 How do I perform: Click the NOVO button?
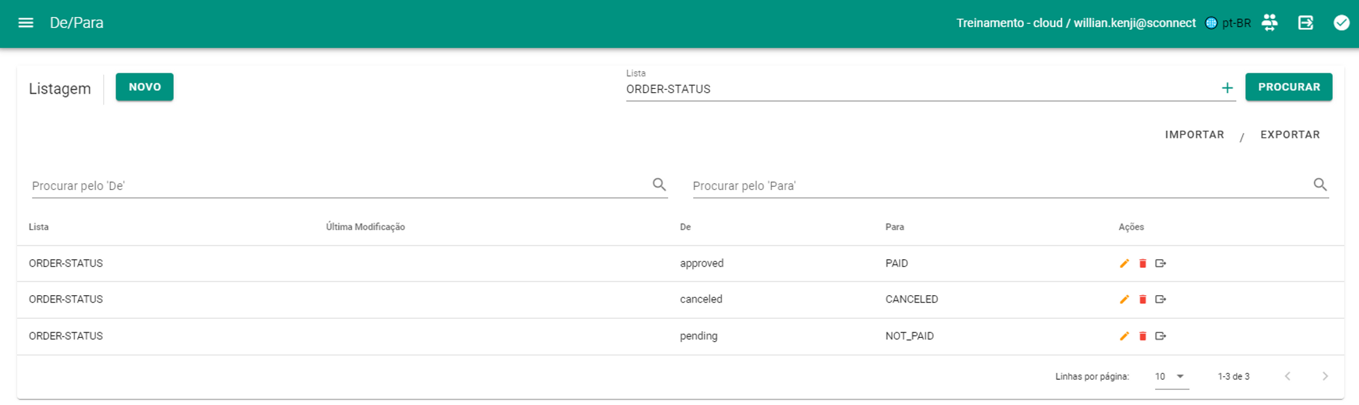point(145,87)
